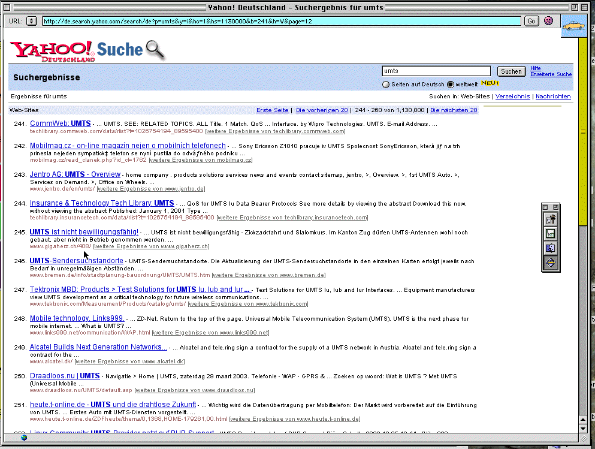Image resolution: width=595 pixels, height=449 pixels.
Task: Click the pink smiley face icon
Action: [x=548, y=21]
